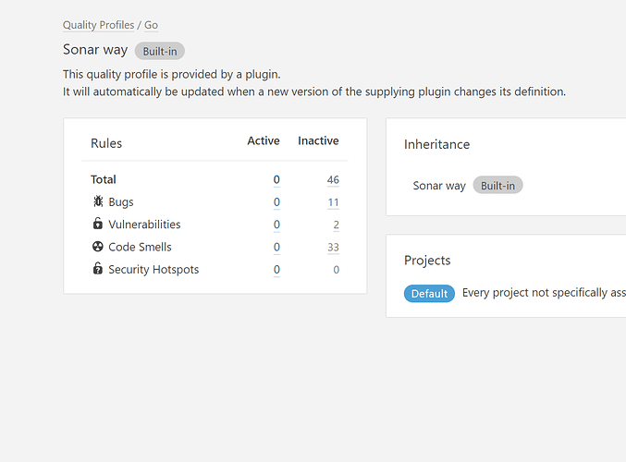The height and width of the screenshot is (462, 626).
Task: Open the 33 inactive Code Smells rules
Action: [333, 248]
